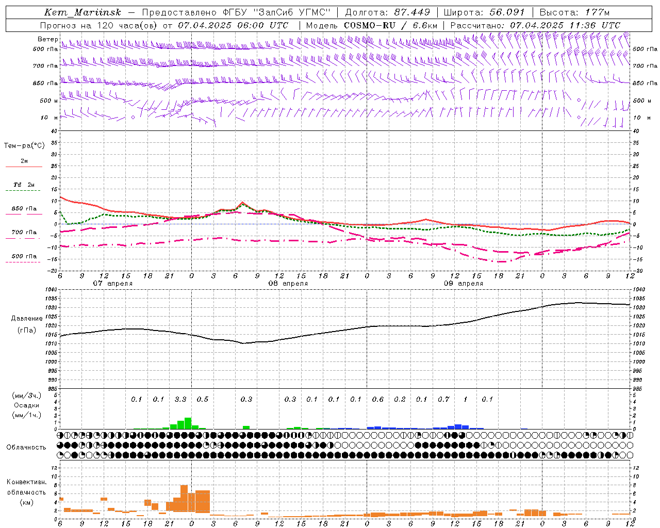Click the '3.3' precipitation value
The image size is (660, 528).
click(180, 399)
